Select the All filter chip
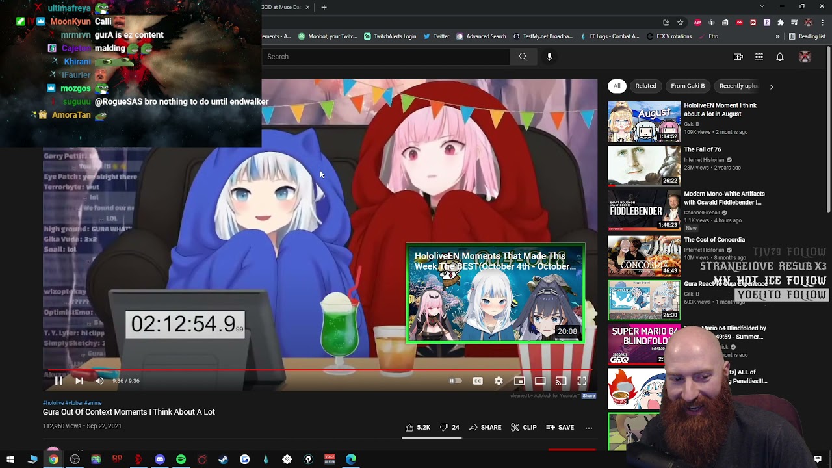 coord(617,86)
